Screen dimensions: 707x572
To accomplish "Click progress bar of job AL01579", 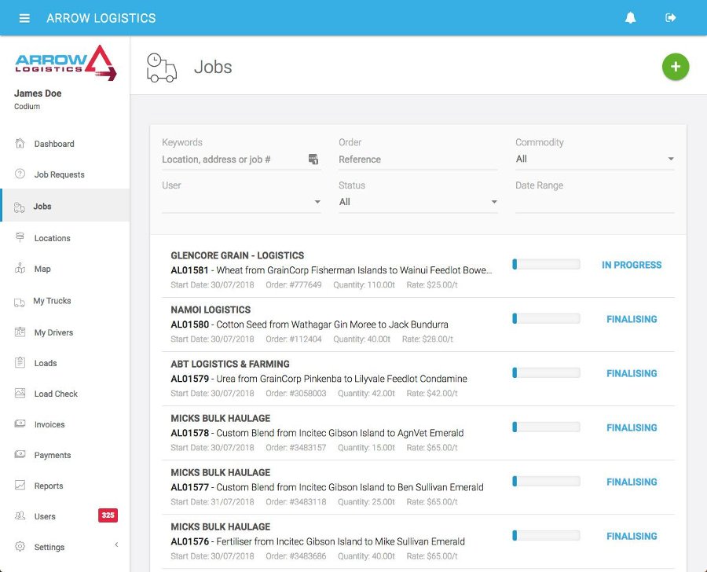I will 546,372.
